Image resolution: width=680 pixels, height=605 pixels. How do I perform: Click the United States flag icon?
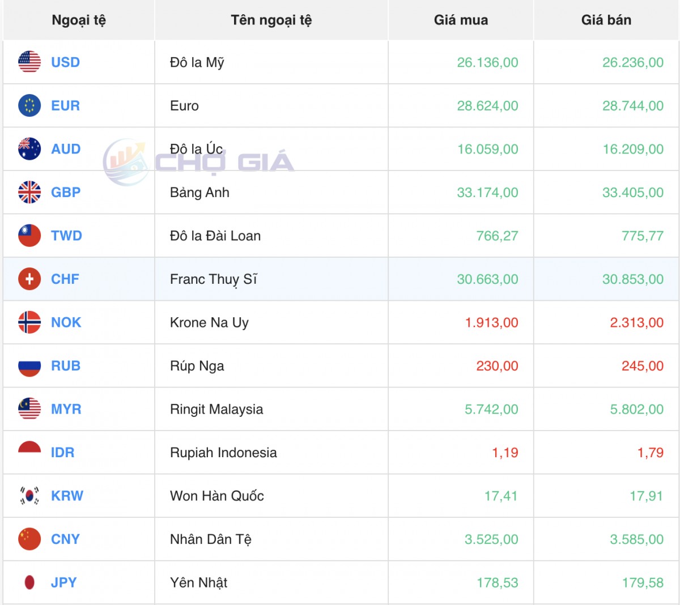(x=29, y=62)
